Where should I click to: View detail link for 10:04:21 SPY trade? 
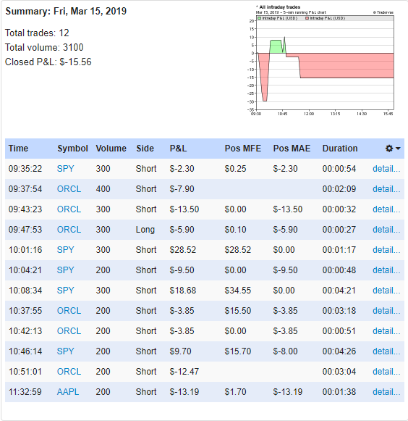click(386, 270)
